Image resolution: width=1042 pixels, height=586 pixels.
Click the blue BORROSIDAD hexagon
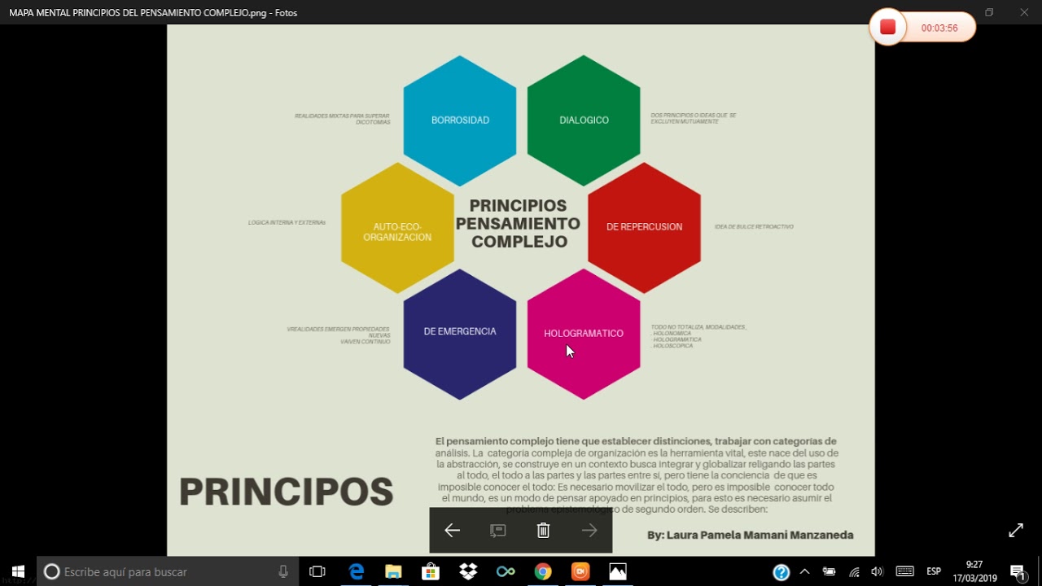tap(460, 120)
